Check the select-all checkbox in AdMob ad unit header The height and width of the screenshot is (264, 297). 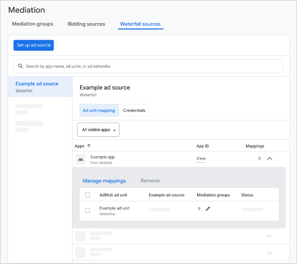coord(88,195)
